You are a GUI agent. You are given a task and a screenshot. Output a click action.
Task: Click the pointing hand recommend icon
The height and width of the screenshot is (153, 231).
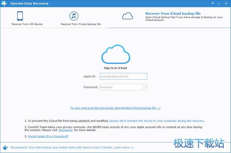coord(6,147)
